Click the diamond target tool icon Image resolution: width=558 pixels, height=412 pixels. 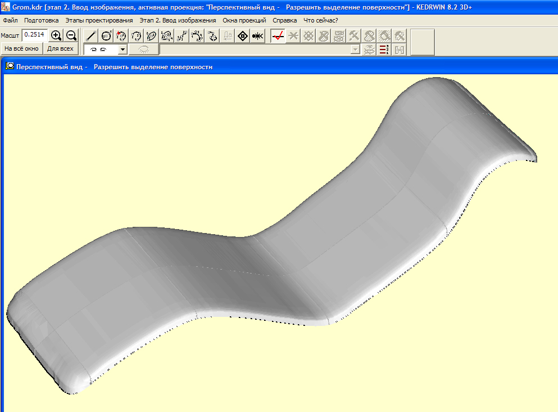243,36
